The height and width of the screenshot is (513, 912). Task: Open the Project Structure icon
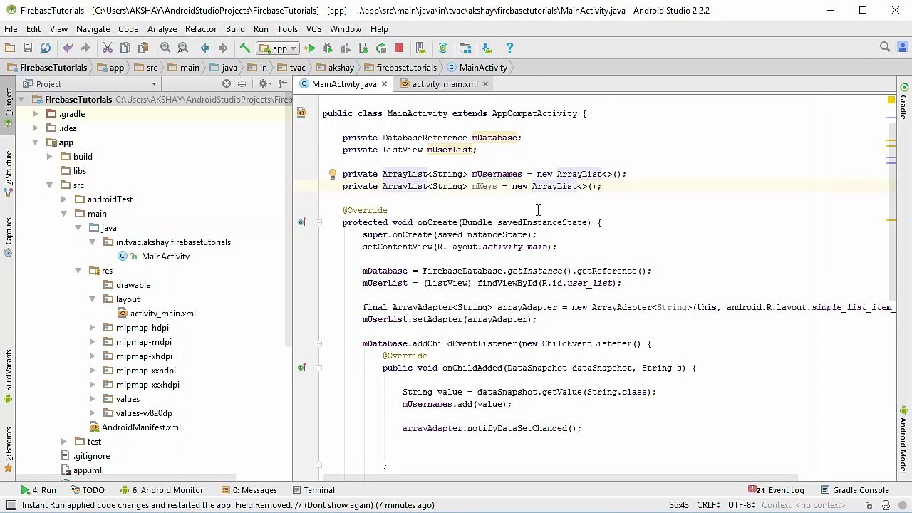click(x=465, y=48)
